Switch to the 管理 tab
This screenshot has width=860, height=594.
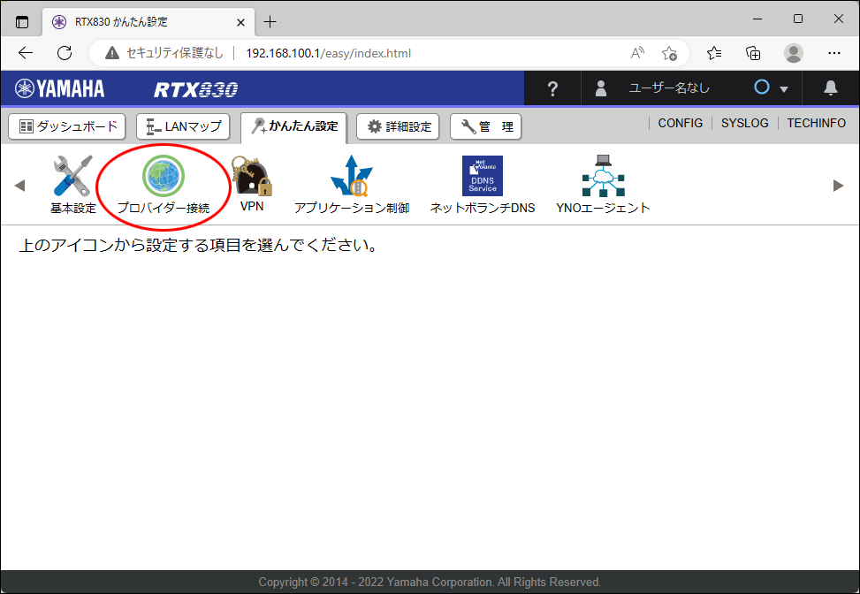(x=485, y=126)
